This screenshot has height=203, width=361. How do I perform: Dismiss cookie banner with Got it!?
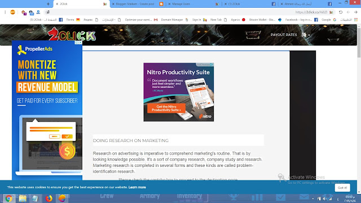point(342,188)
